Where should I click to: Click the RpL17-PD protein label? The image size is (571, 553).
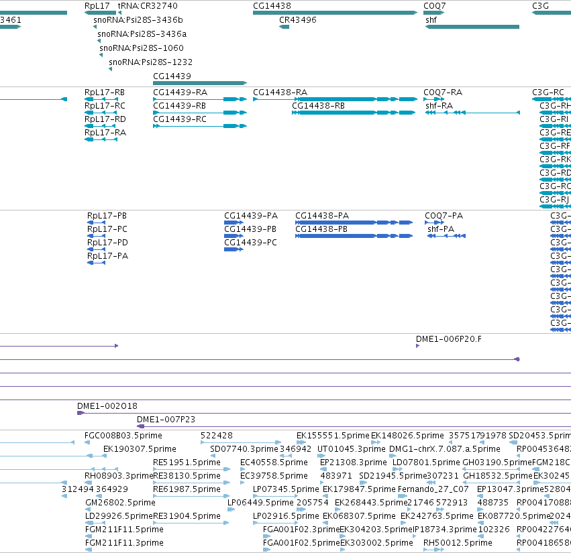(x=107, y=242)
